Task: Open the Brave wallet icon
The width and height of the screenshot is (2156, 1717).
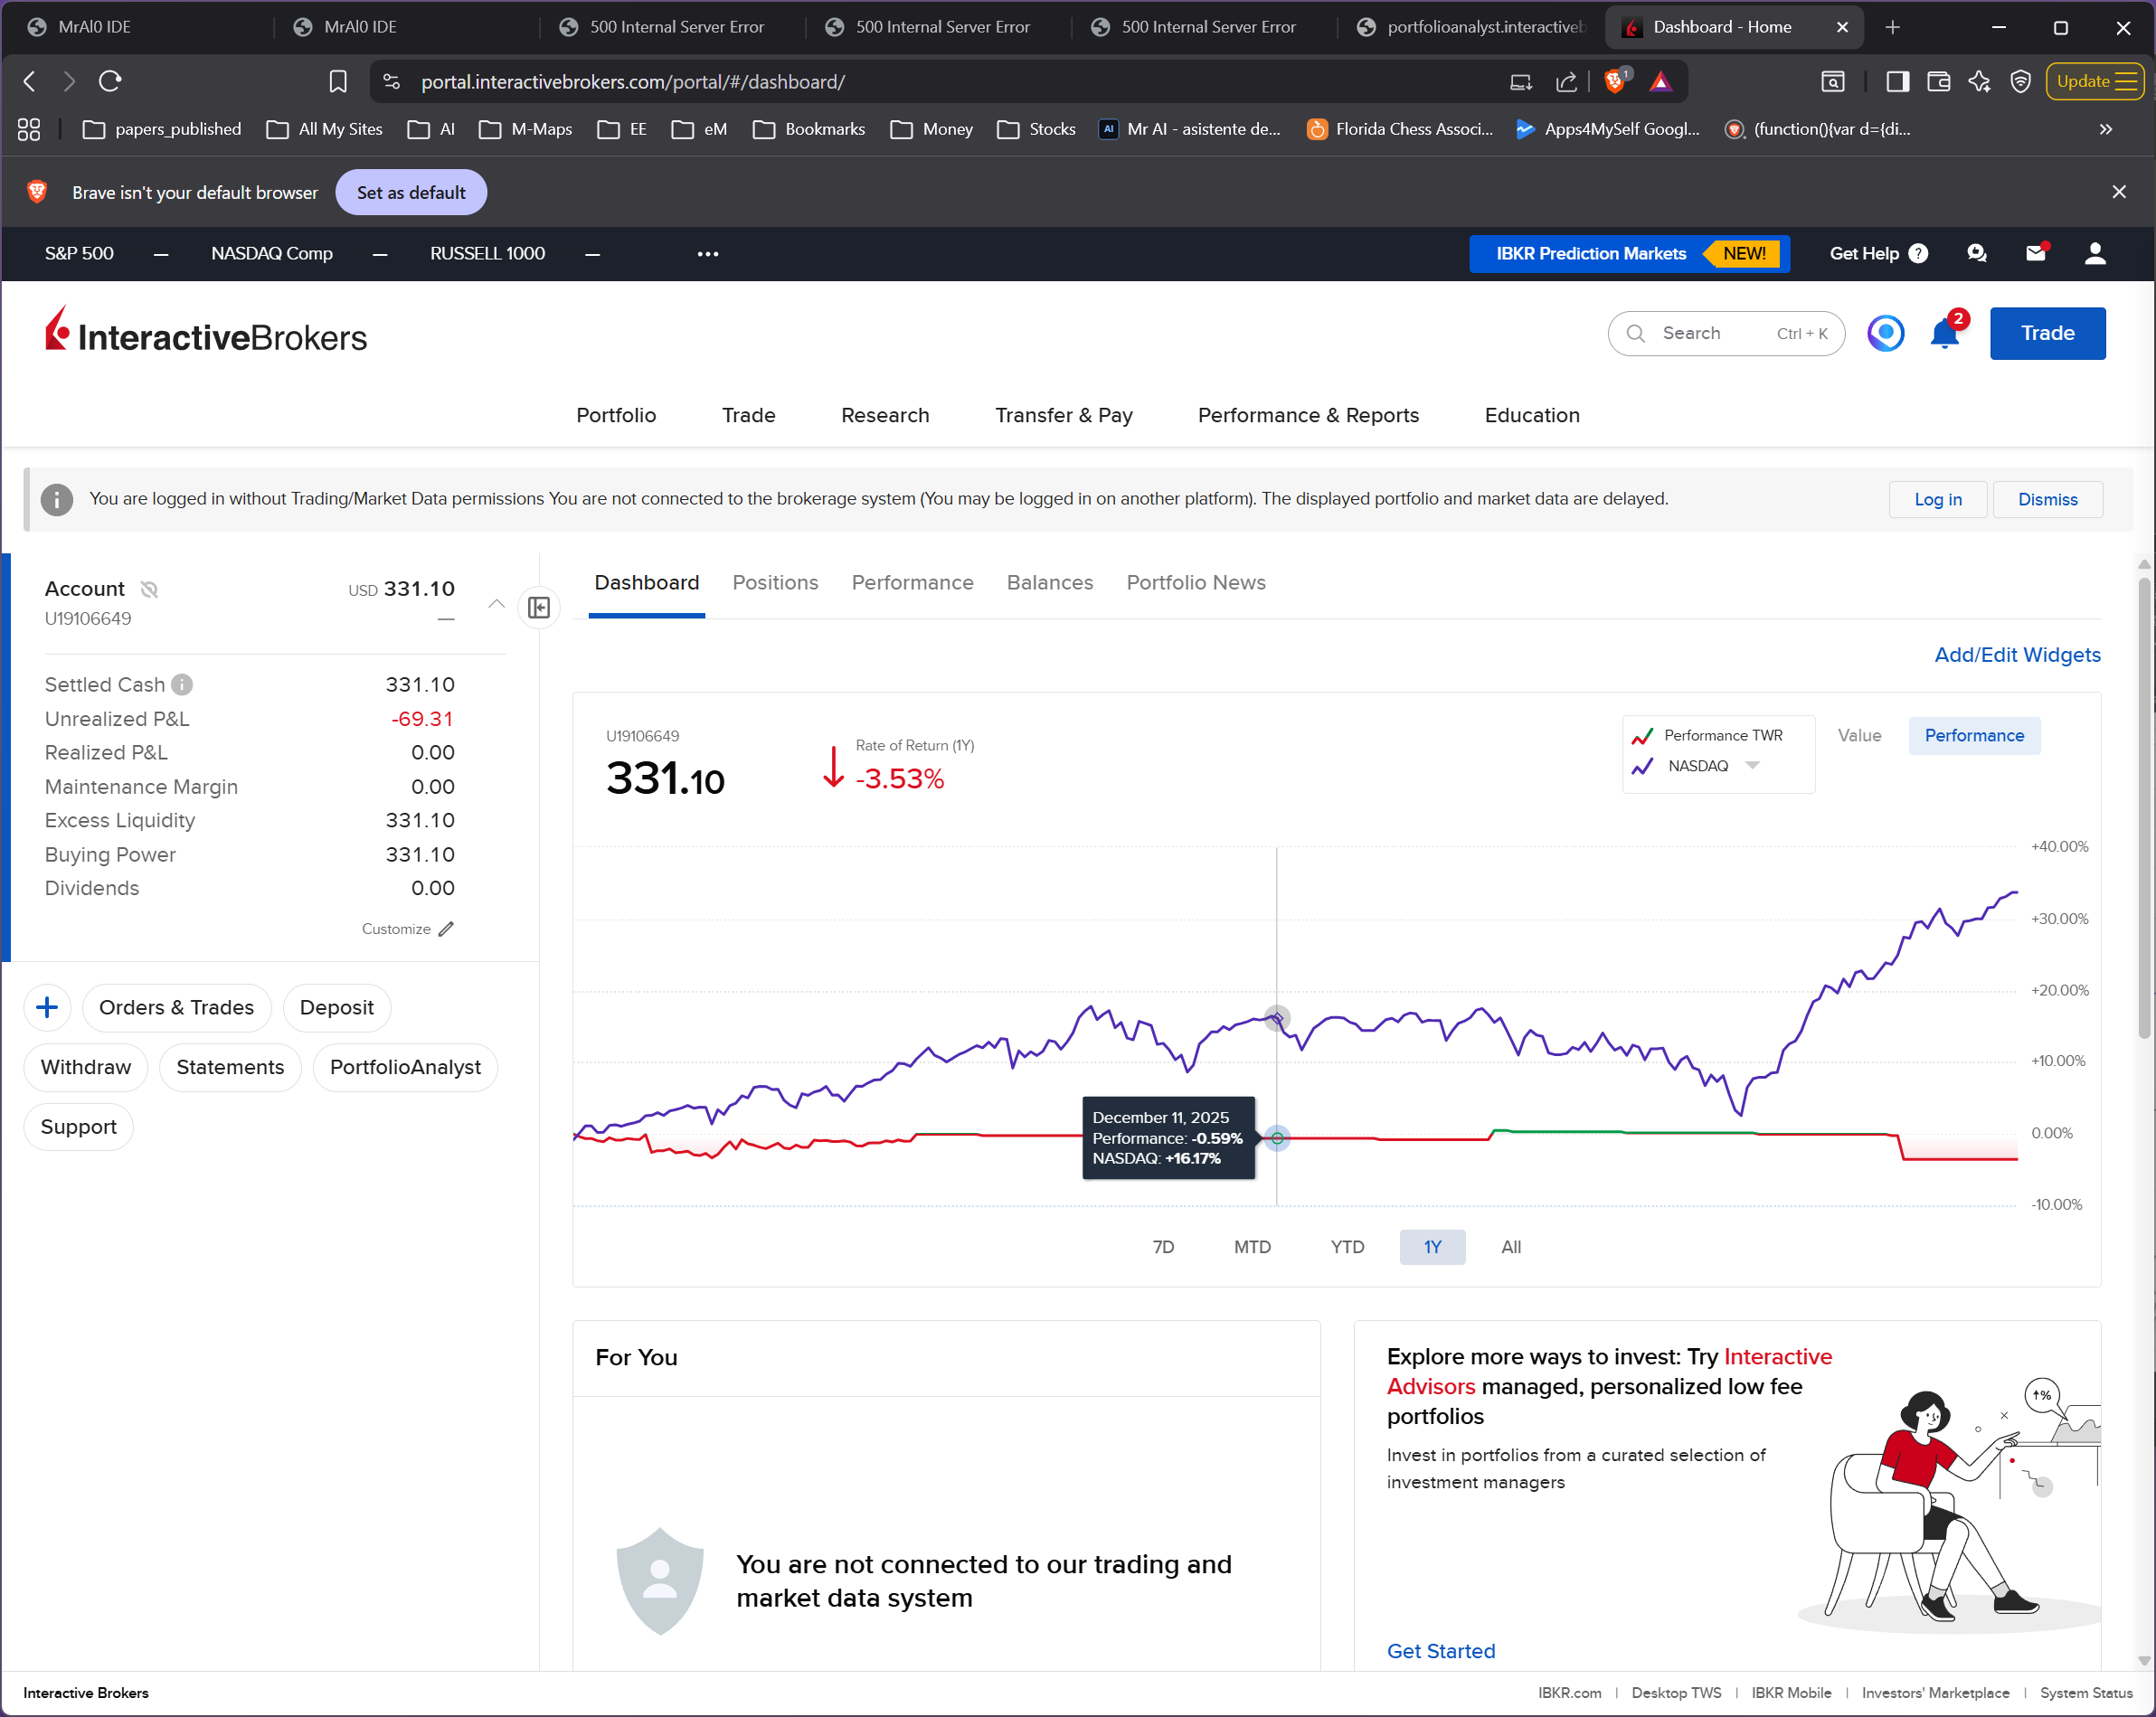Action: coord(1939,81)
